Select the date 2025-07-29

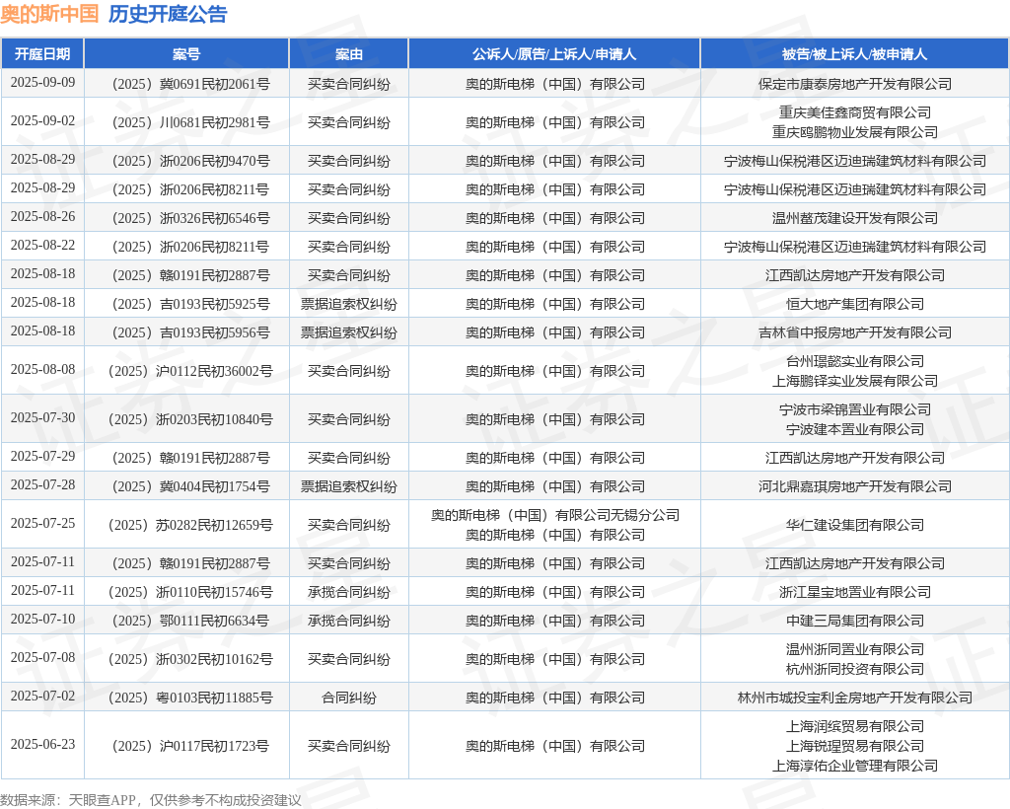click(x=42, y=457)
